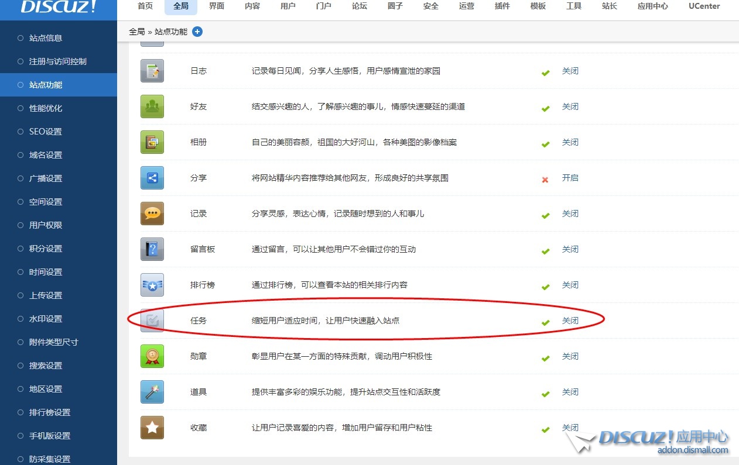Go to SEO设置 in the sidebar

(45, 132)
